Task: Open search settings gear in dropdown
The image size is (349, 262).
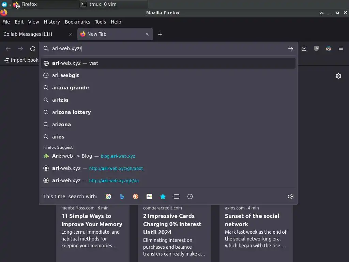Action: coord(291,196)
